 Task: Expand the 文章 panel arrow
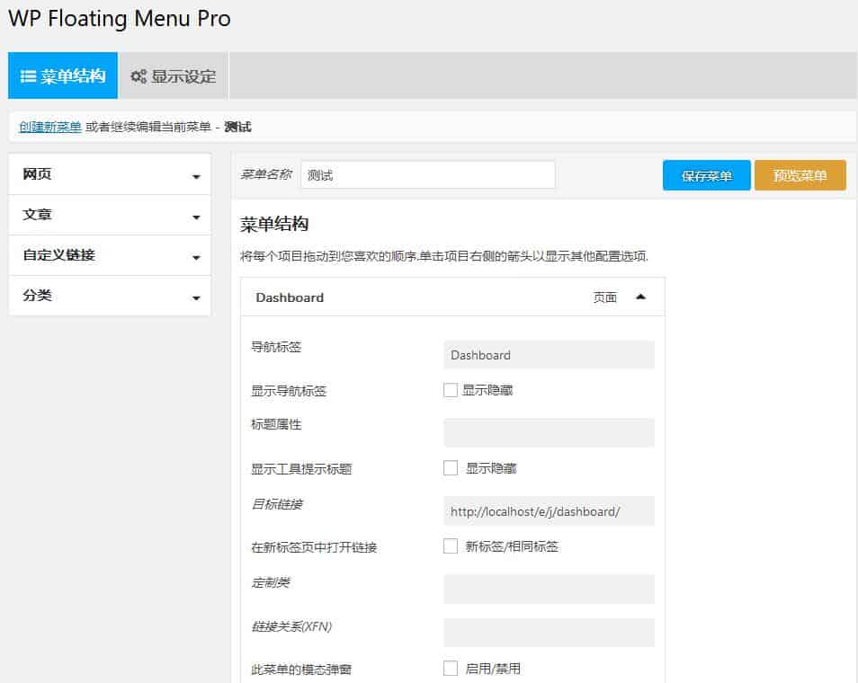click(x=196, y=217)
